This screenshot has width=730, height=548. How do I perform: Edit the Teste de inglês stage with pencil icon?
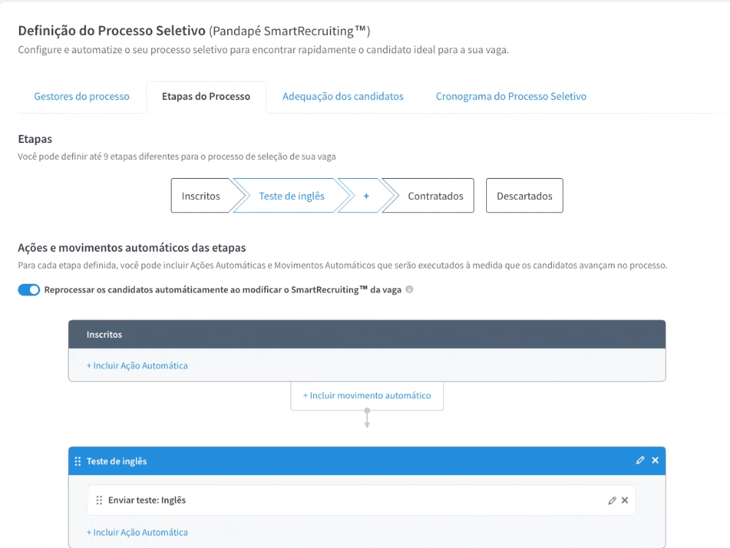(640, 460)
